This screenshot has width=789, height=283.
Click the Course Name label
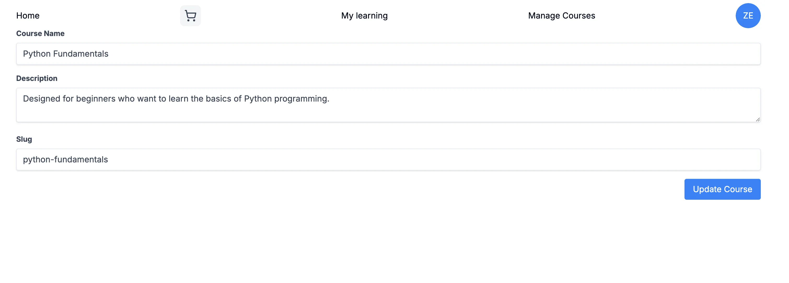pos(40,33)
